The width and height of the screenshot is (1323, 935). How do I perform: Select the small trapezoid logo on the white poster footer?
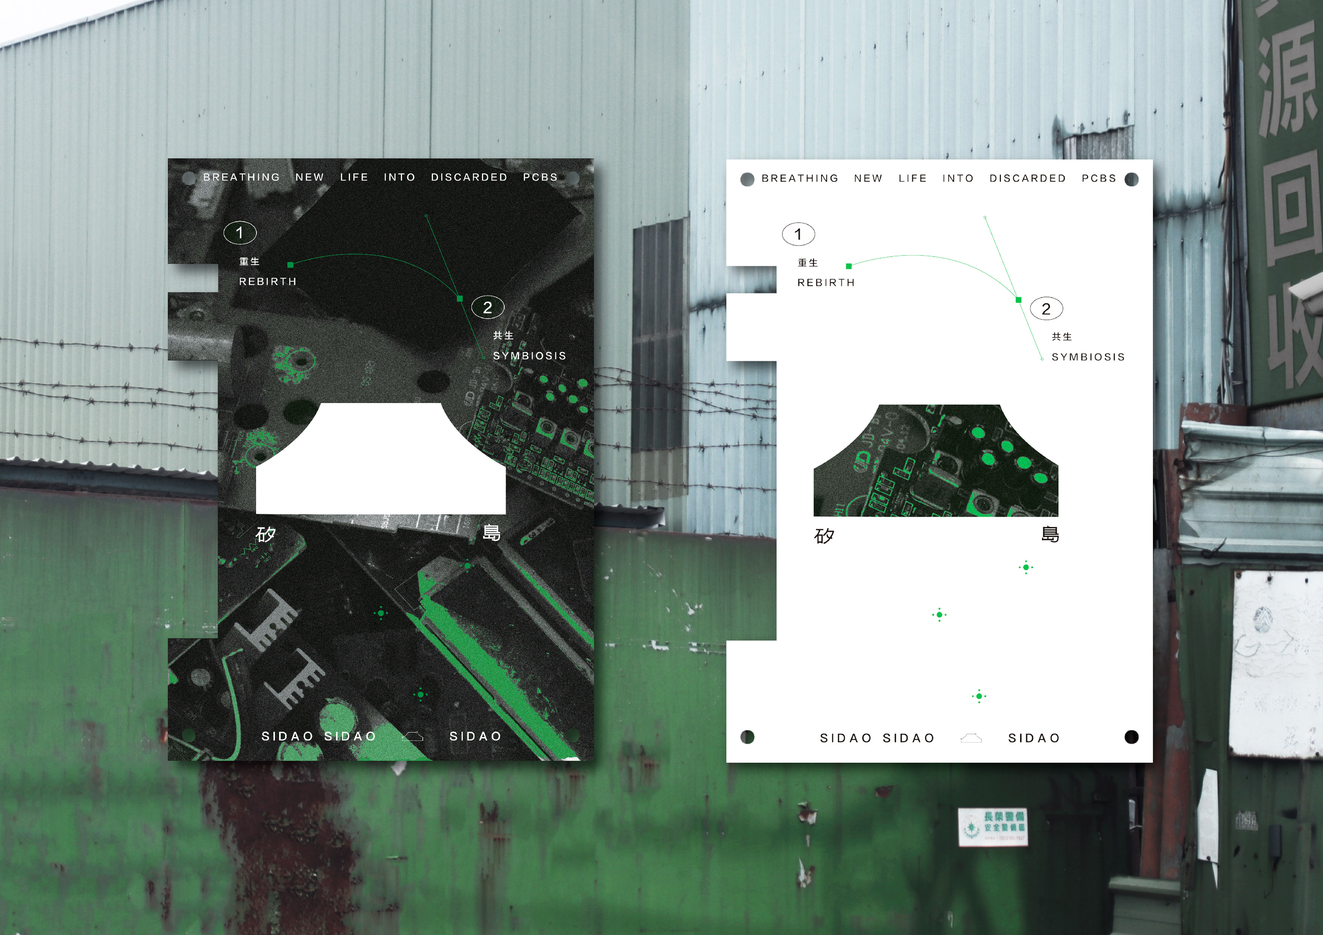tap(971, 738)
